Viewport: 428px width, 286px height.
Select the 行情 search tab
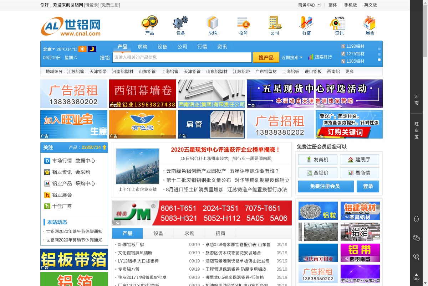click(202, 47)
